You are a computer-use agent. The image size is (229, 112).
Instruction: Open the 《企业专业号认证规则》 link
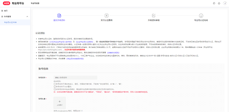click(84, 41)
